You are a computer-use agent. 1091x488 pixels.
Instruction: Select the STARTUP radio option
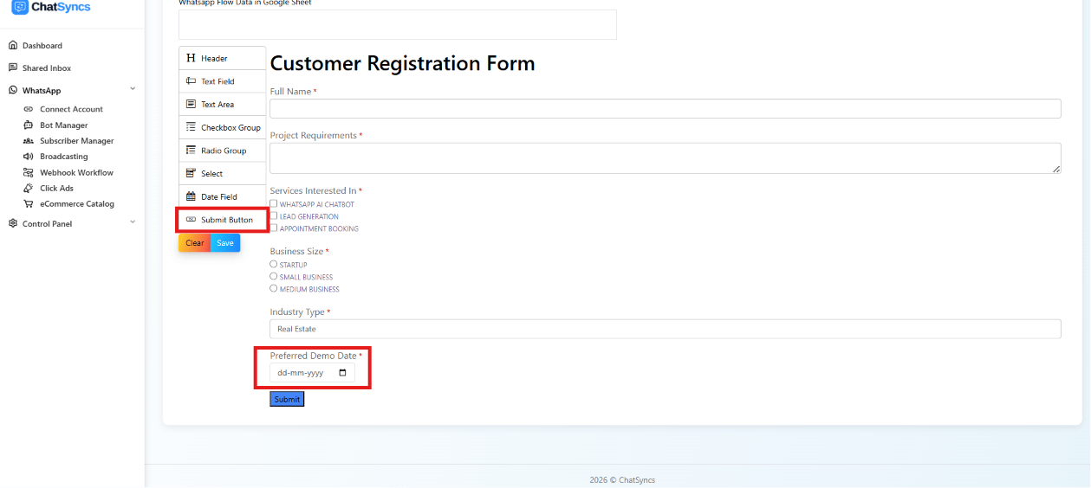point(274,264)
